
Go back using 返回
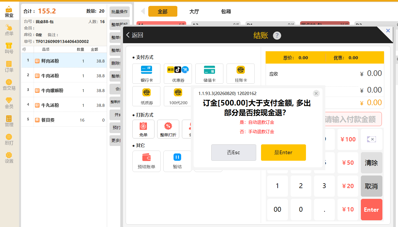pyautogui.click(x=135, y=35)
